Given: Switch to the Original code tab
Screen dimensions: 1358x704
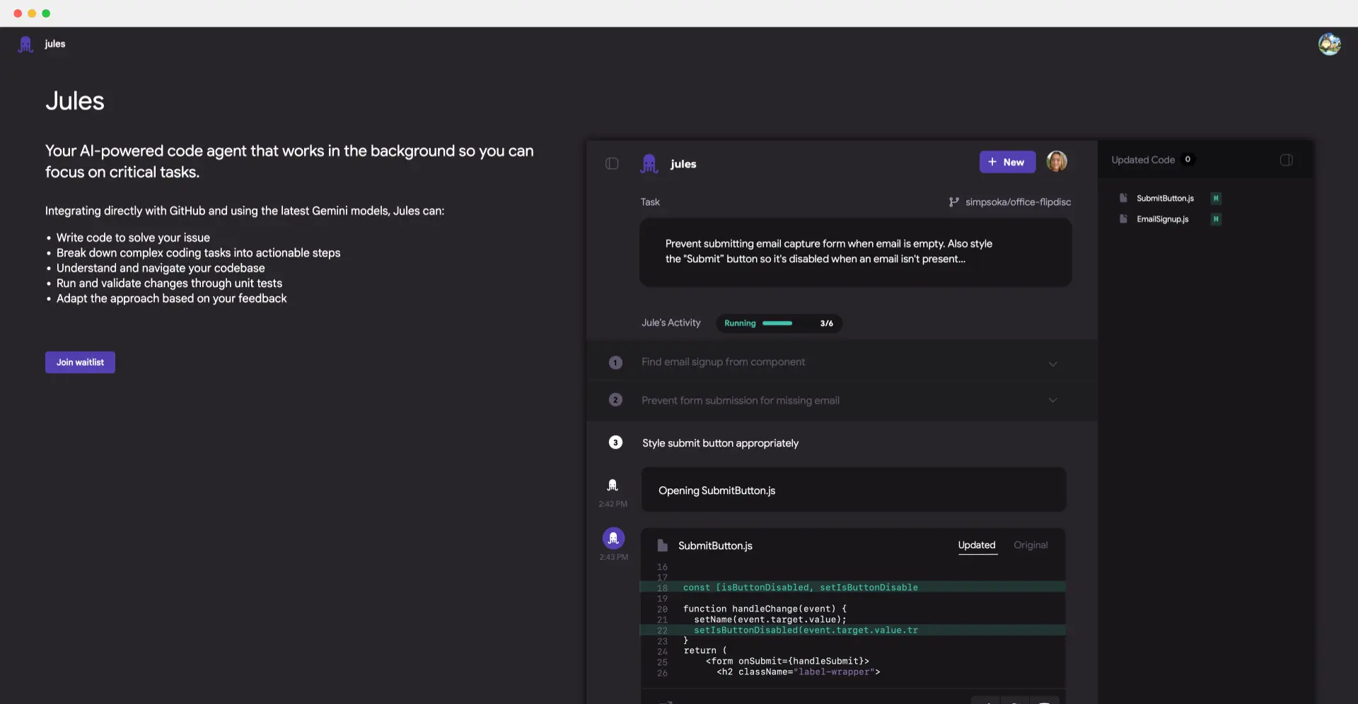Looking at the screenshot, I should pos(1030,545).
